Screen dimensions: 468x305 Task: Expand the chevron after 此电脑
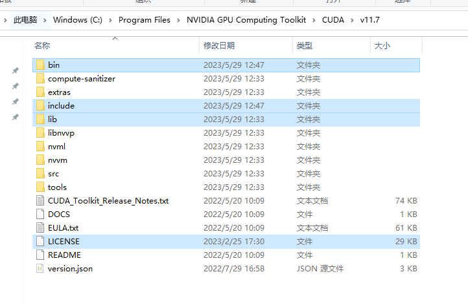click(45, 20)
